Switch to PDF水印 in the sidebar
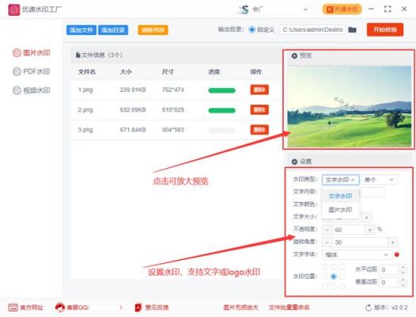Viewport: 416px width, 317px height. (32, 71)
